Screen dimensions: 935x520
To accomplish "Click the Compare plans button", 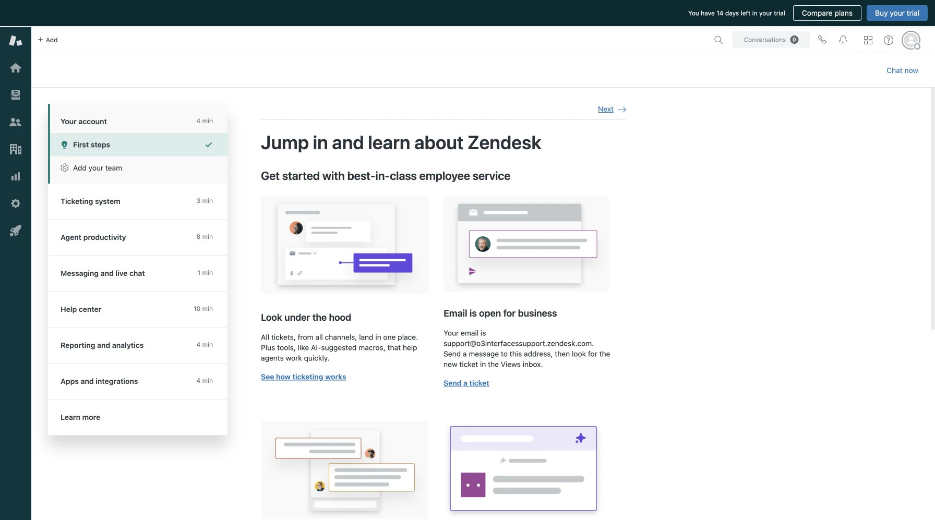I will (x=827, y=13).
